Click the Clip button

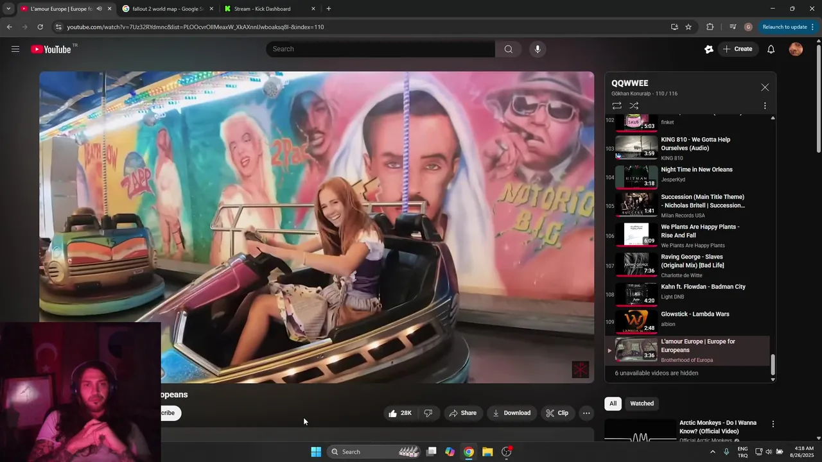coord(557,413)
